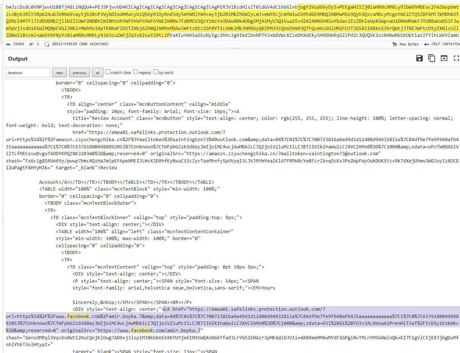Image resolution: width=460 pixels, height=353 pixels.
Task: Click the facebook search input field
Action: click(28, 73)
